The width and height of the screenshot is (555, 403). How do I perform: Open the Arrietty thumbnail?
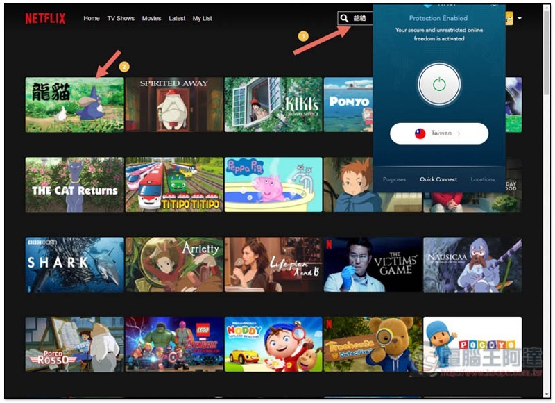pos(174,265)
